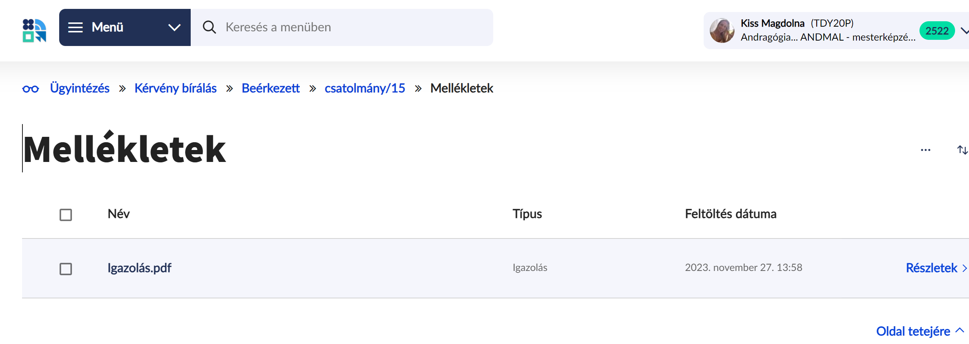Go to Ügyintézés breadcrumb

[80, 89]
